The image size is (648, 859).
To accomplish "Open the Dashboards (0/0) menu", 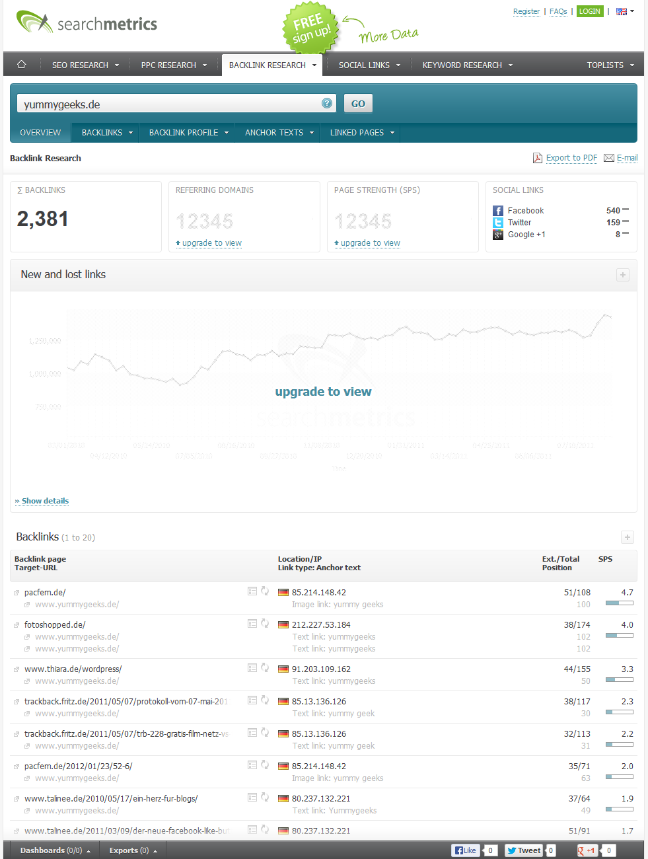I will 55,850.
